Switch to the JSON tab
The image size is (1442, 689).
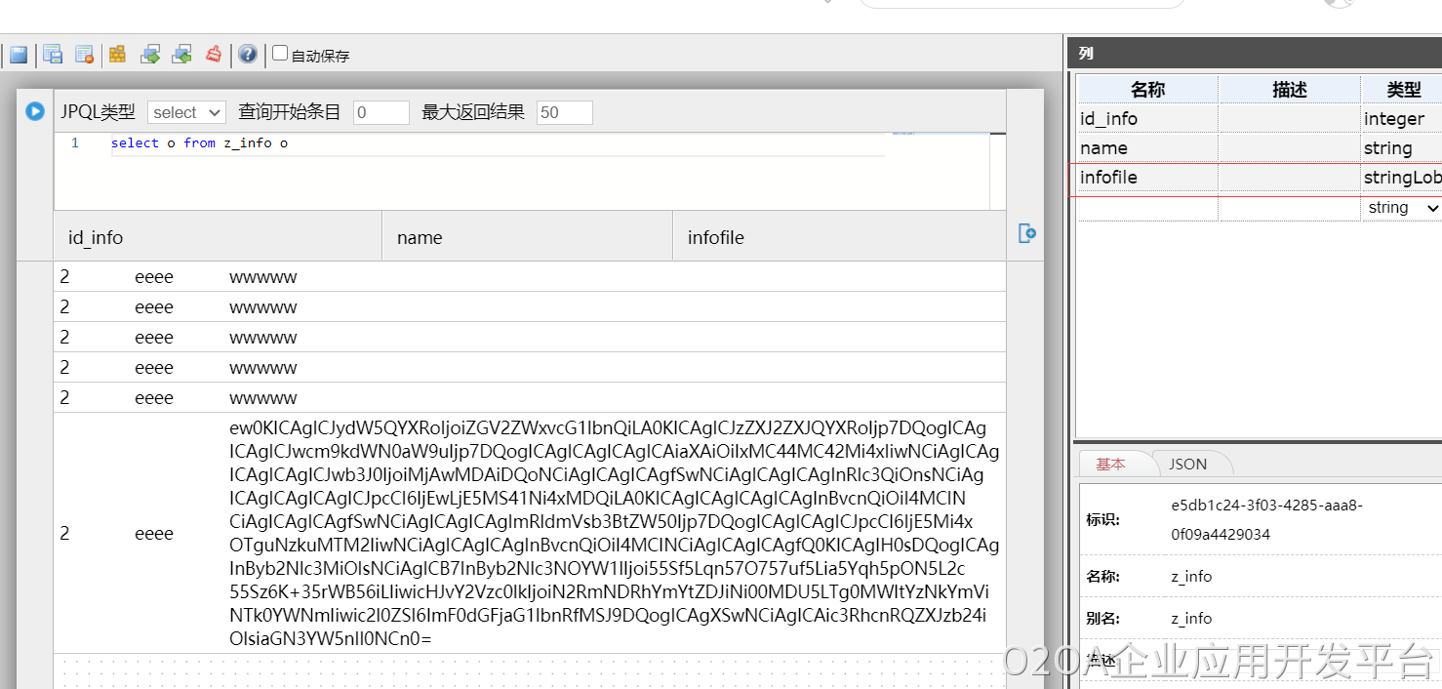[x=1187, y=465]
